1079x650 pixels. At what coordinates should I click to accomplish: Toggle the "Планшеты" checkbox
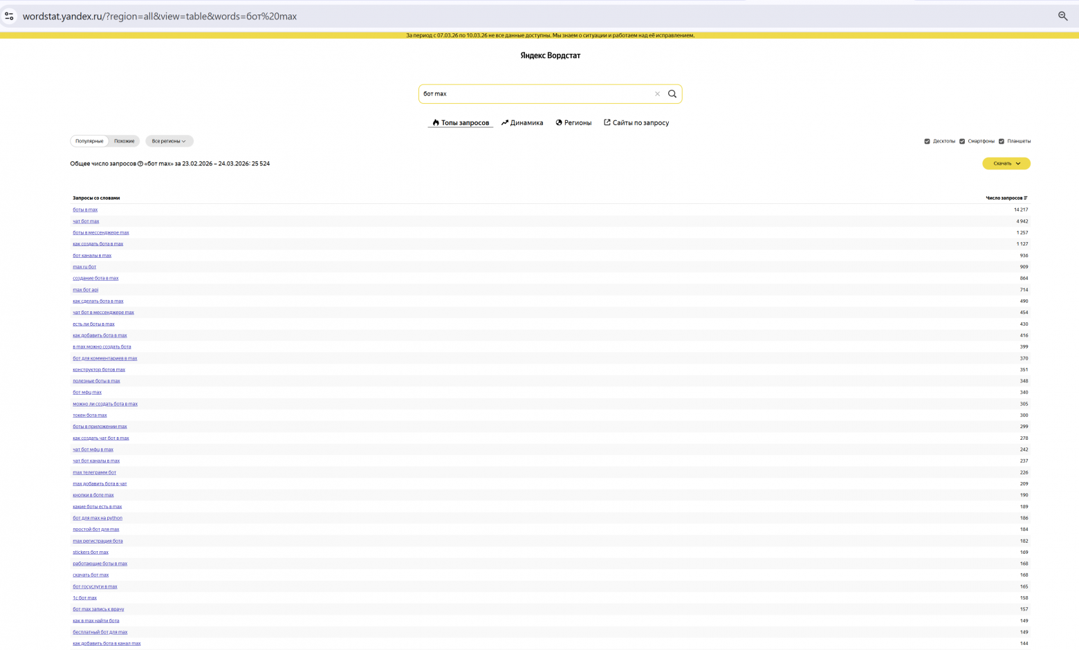click(x=1002, y=141)
